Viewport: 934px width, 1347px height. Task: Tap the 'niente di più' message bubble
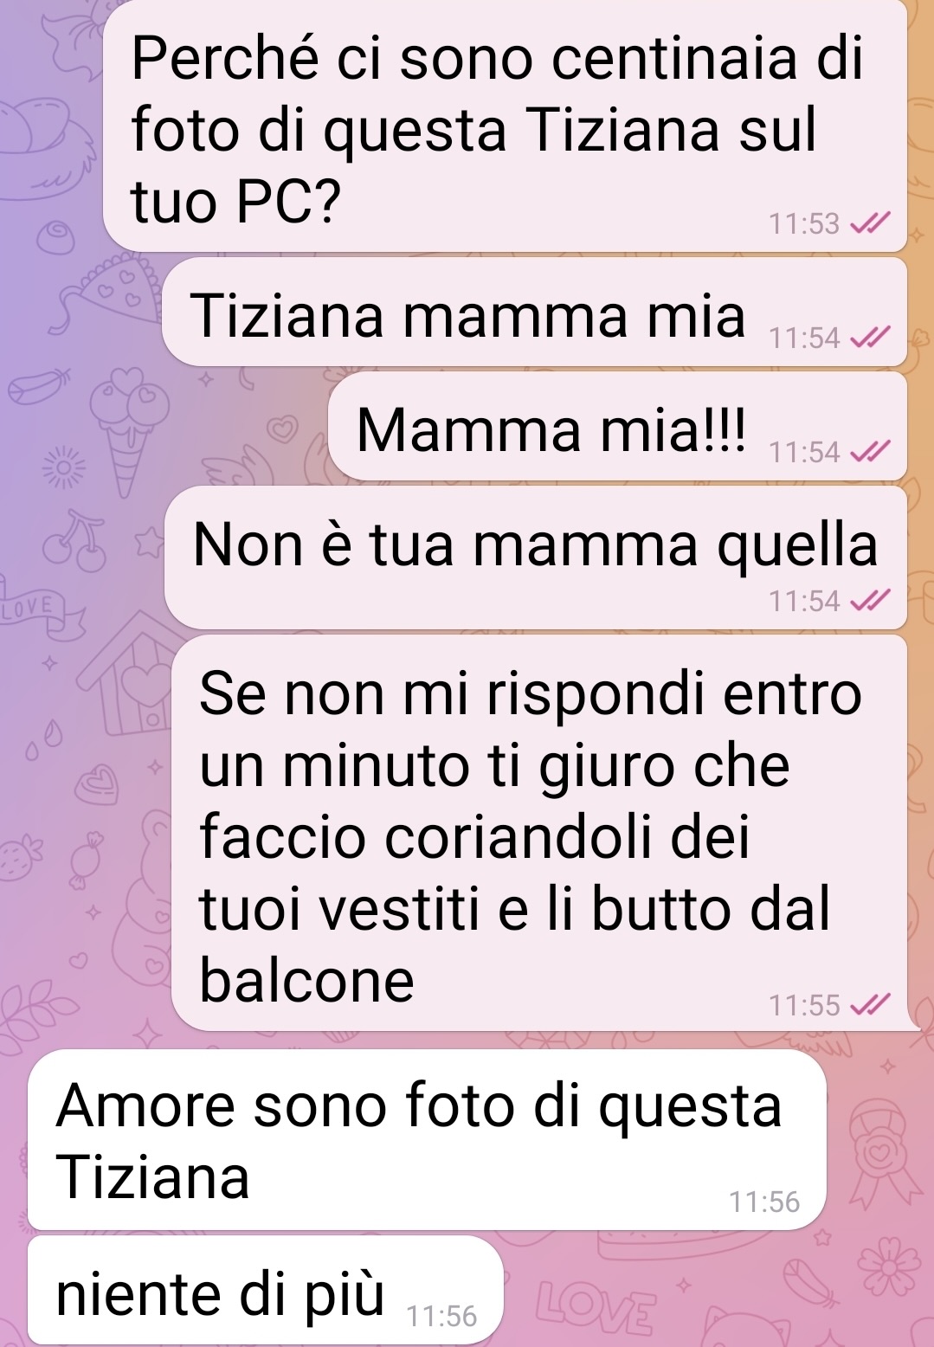[x=265, y=1290]
